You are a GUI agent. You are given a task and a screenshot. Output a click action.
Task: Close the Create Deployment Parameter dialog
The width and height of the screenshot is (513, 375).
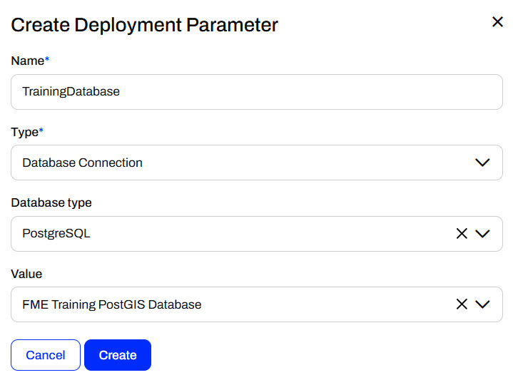coord(497,22)
